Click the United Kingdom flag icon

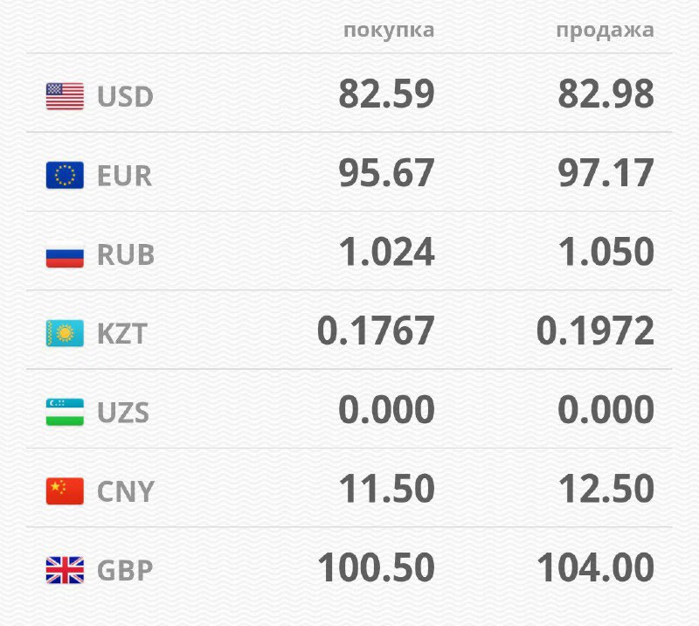(x=65, y=570)
